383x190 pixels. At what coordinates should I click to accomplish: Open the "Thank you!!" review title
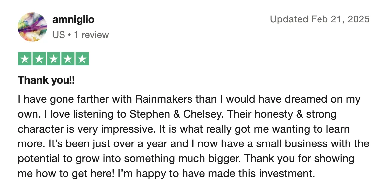point(47,80)
